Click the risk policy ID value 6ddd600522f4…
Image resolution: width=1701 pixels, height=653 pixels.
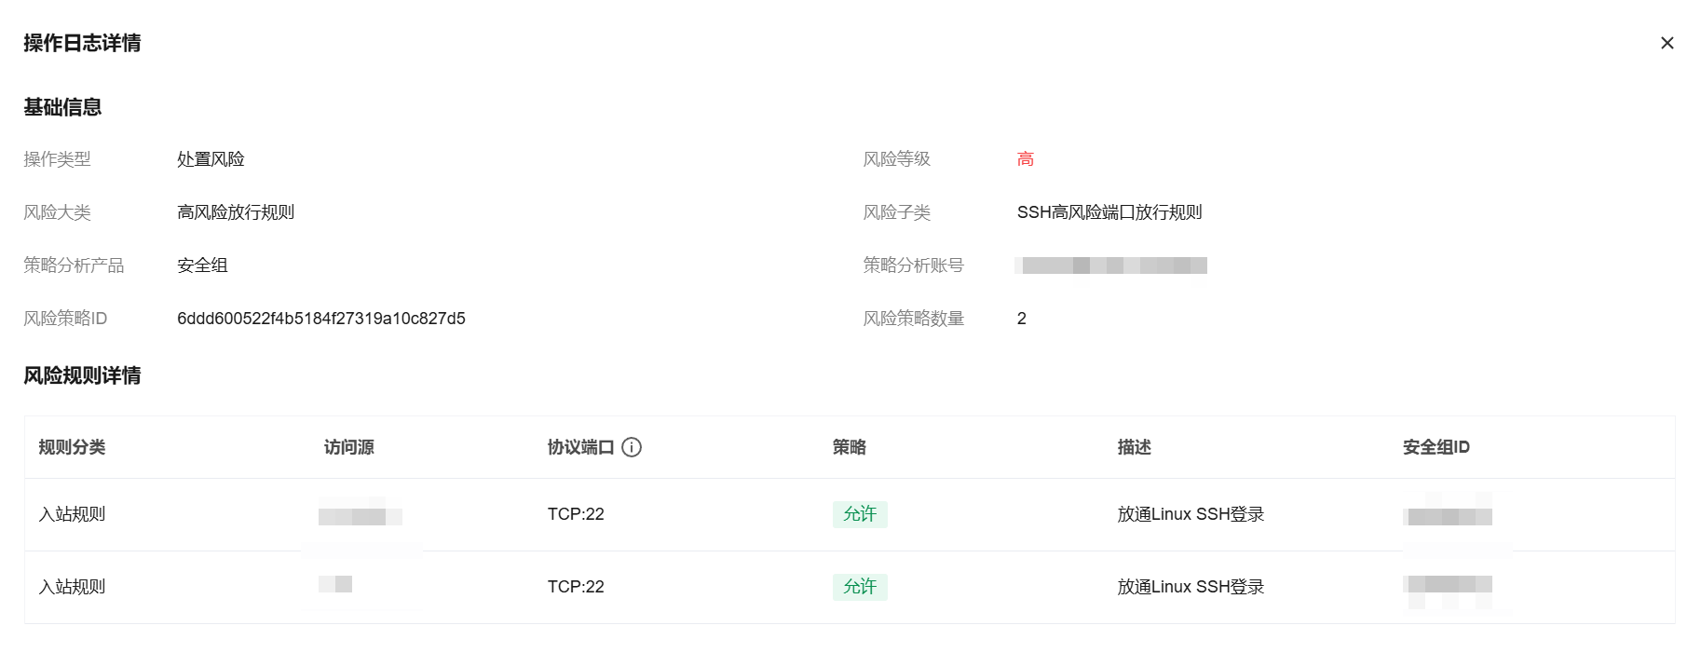point(320,319)
